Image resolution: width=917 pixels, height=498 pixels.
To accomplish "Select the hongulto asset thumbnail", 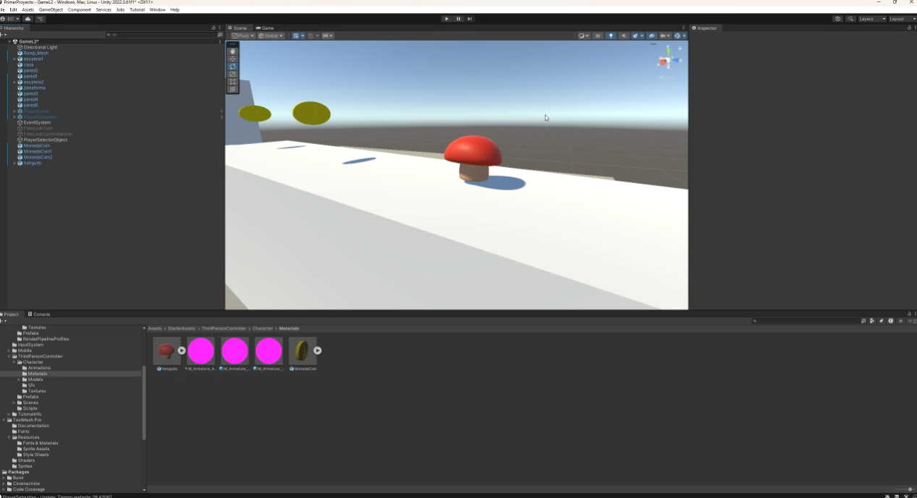I will [166, 351].
